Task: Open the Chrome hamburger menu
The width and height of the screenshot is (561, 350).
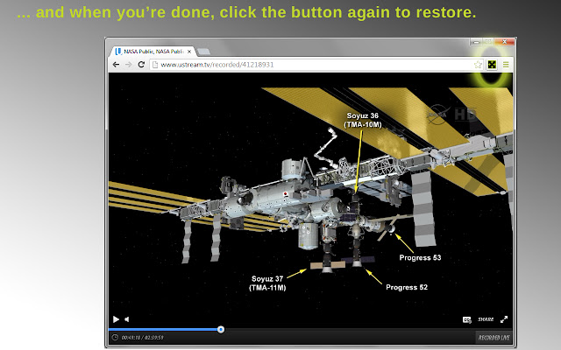Action: click(506, 65)
